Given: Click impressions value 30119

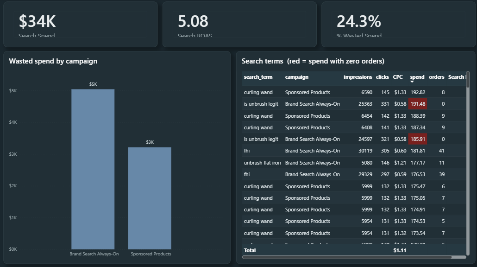Looking at the screenshot, I should pos(365,151).
